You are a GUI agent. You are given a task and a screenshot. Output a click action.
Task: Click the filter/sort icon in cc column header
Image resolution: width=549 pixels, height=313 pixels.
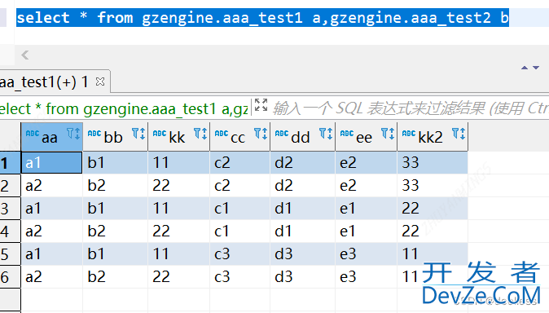point(261,134)
